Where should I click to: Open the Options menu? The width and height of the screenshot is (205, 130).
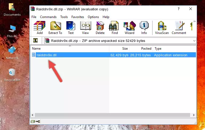[x=93, y=17]
